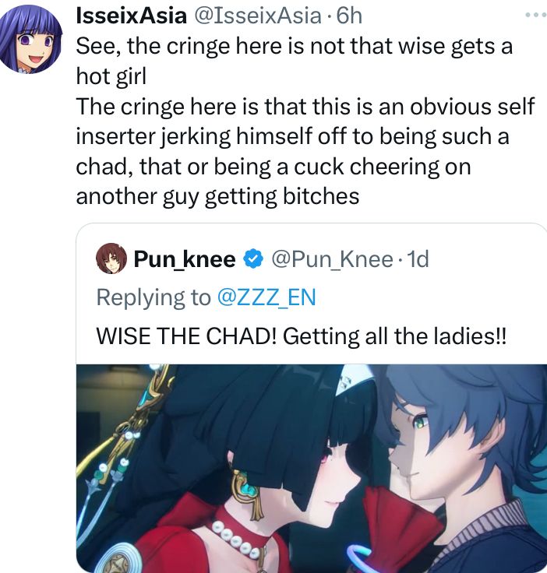Image resolution: width=547 pixels, height=573 pixels.
Task: Click Pun_knee's small round profile avatar
Action: pos(111,258)
